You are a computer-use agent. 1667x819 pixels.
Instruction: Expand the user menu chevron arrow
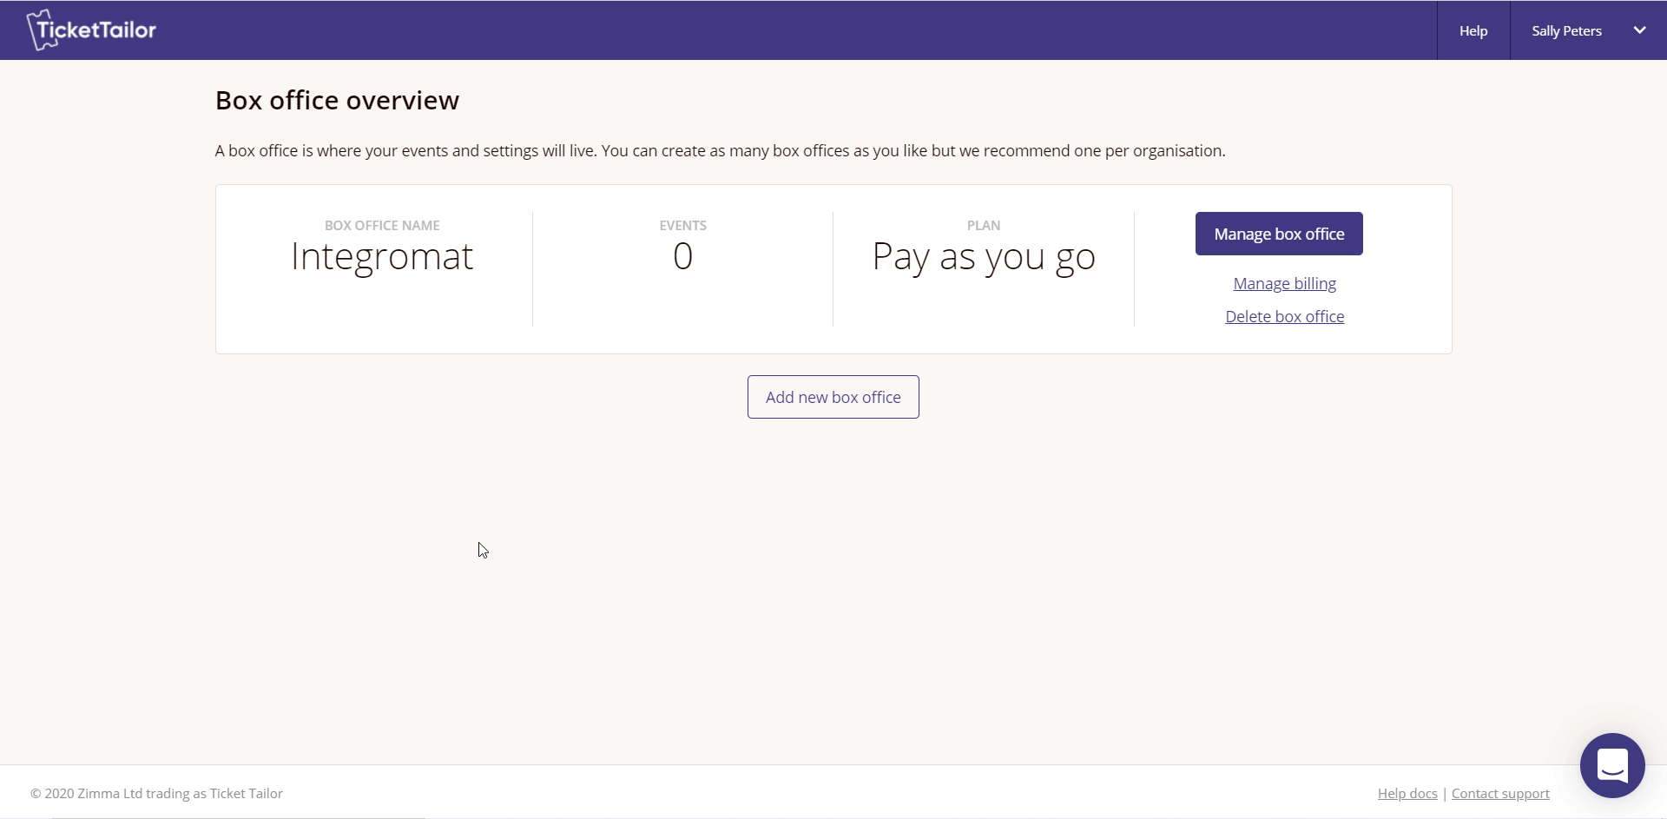pos(1639,30)
